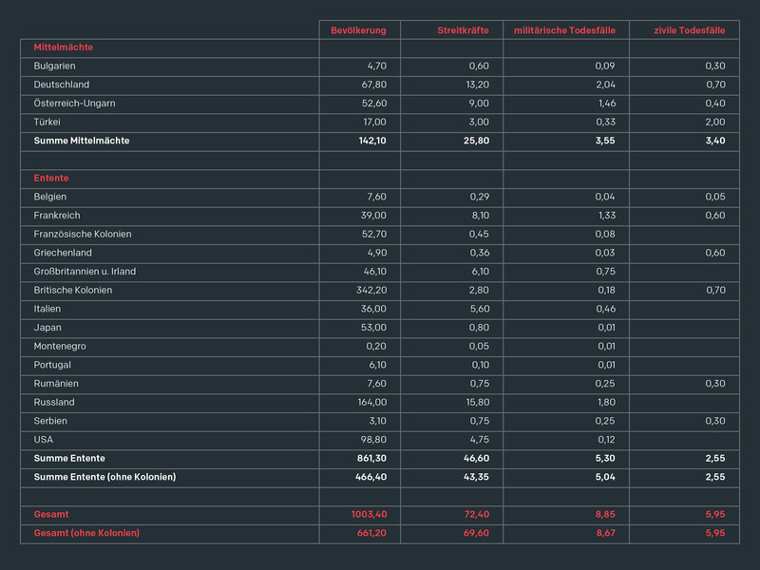Select Summe Mittelmächte military deaths 3,55
Image resolution: width=760 pixels, height=570 pixels.
pyautogui.click(x=605, y=141)
